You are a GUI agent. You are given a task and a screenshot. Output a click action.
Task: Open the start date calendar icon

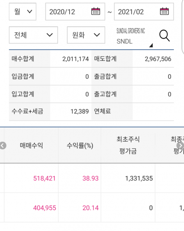click(96, 11)
